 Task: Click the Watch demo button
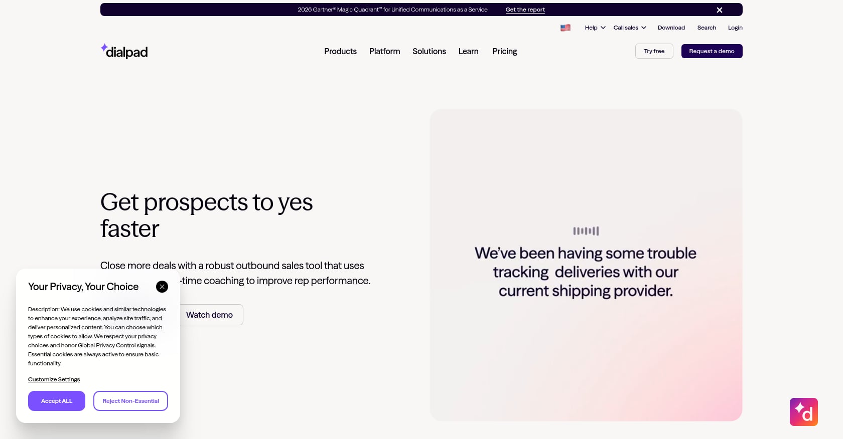coord(210,315)
